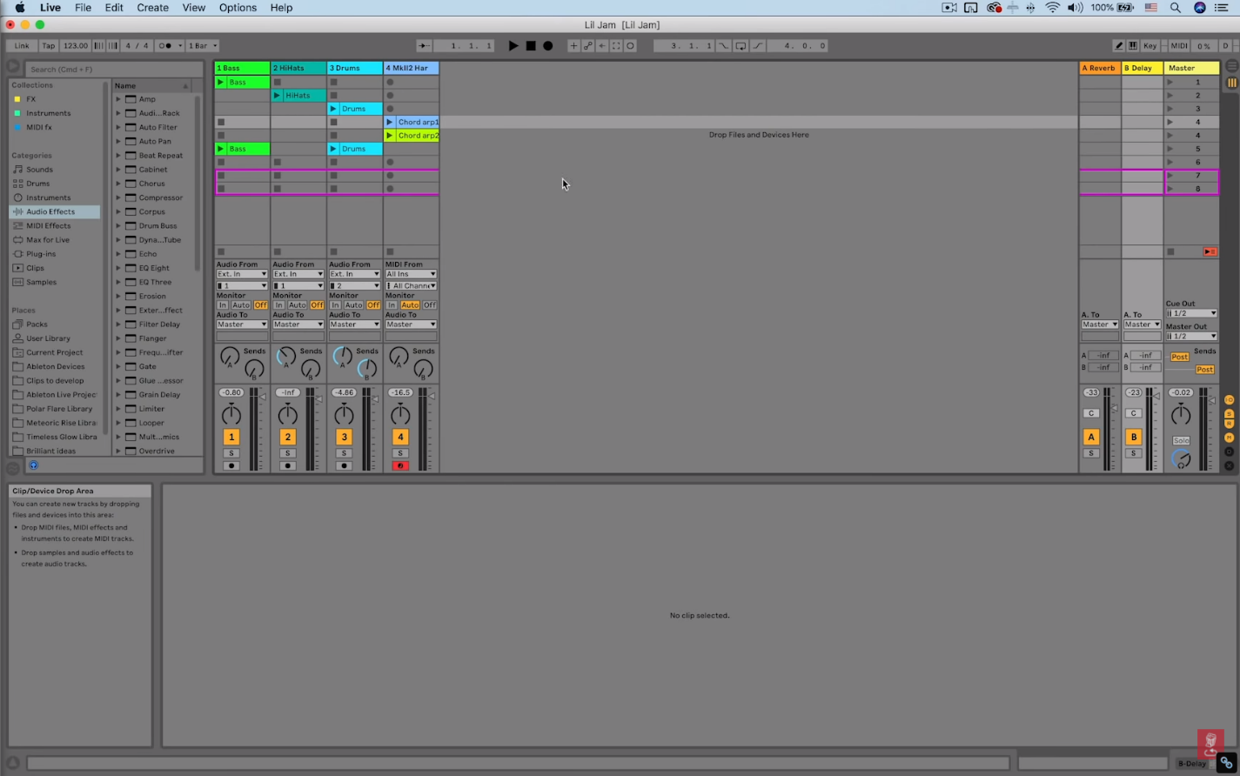Toggle Mixer section M selector icon
The image size is (1240, 776).
[1230, 438]
